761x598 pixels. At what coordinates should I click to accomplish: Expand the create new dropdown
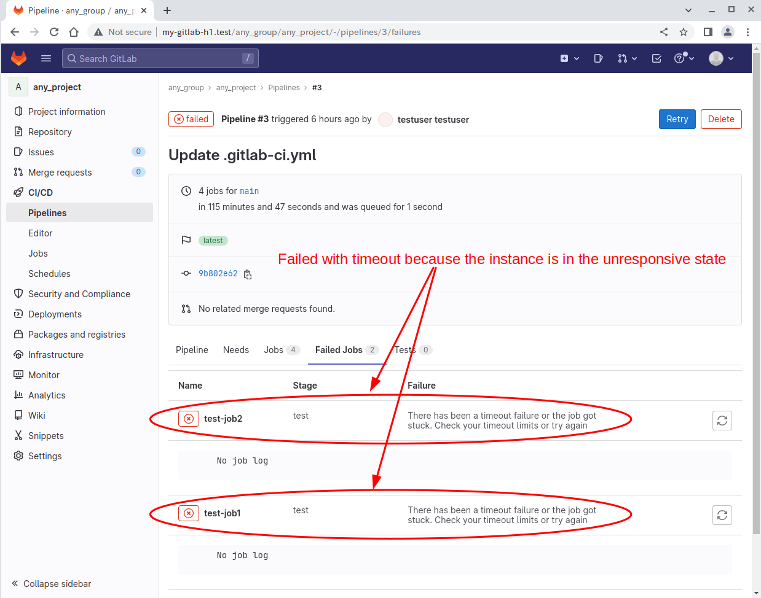coord(569,58)
